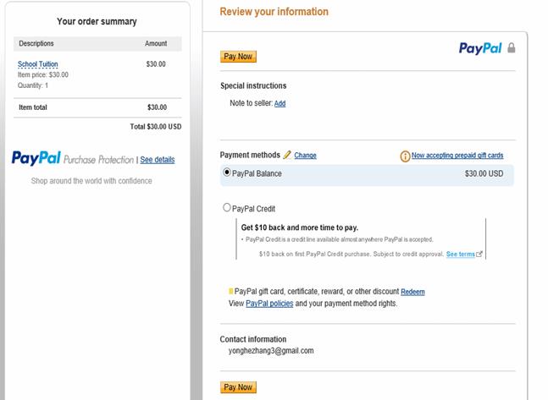Click the security padlock icon
This screenshot has height=400, width=548.
coord(512,48)
